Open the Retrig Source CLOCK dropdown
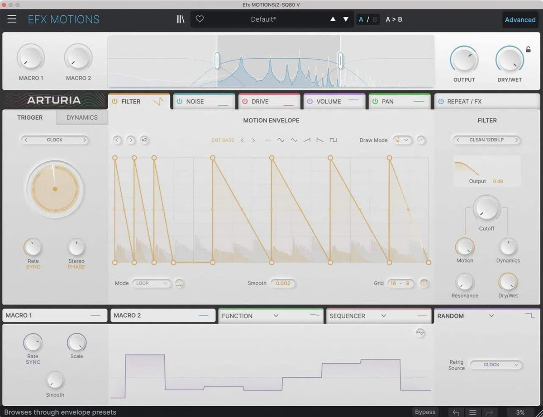 coord(496,365)
